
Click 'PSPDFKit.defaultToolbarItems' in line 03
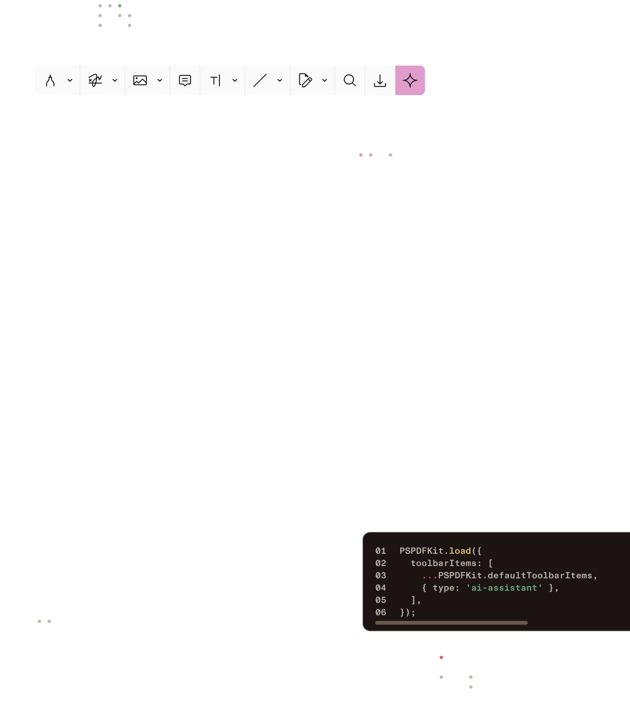click(x=515, y=575)
